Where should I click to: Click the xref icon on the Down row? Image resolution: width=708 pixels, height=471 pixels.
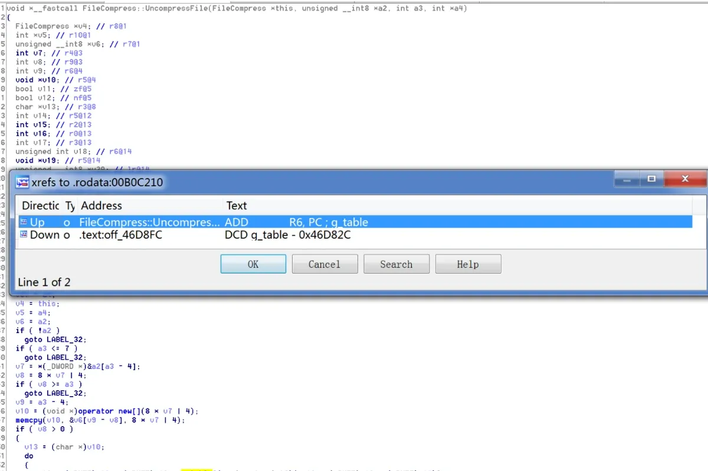coord(24,235)
